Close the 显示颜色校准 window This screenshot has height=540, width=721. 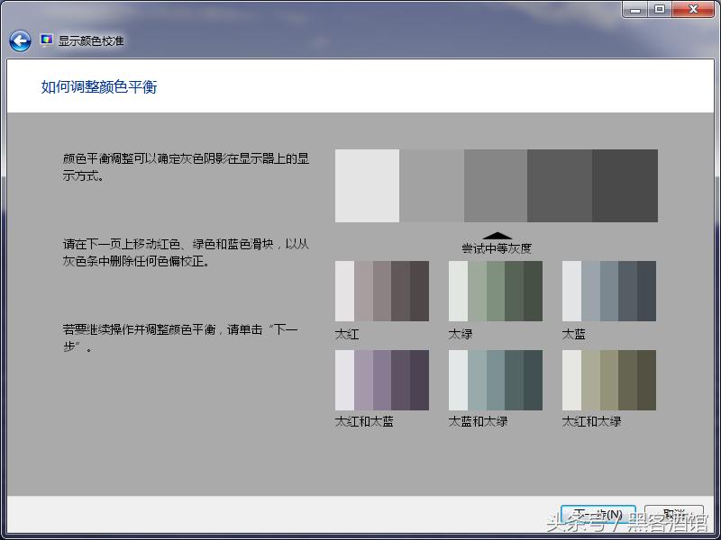tap(692, 10)
